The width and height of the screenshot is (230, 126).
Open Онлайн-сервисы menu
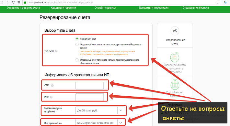coord(105,8)
